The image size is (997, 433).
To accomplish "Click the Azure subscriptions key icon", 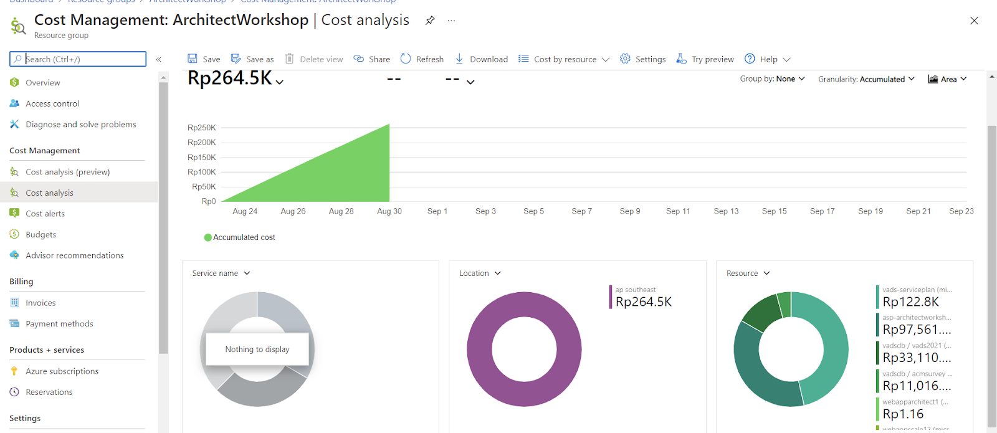I will click(x=14, y=371).
